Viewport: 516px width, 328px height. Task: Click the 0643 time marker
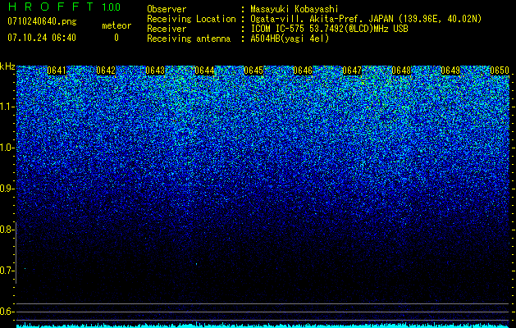155,71
